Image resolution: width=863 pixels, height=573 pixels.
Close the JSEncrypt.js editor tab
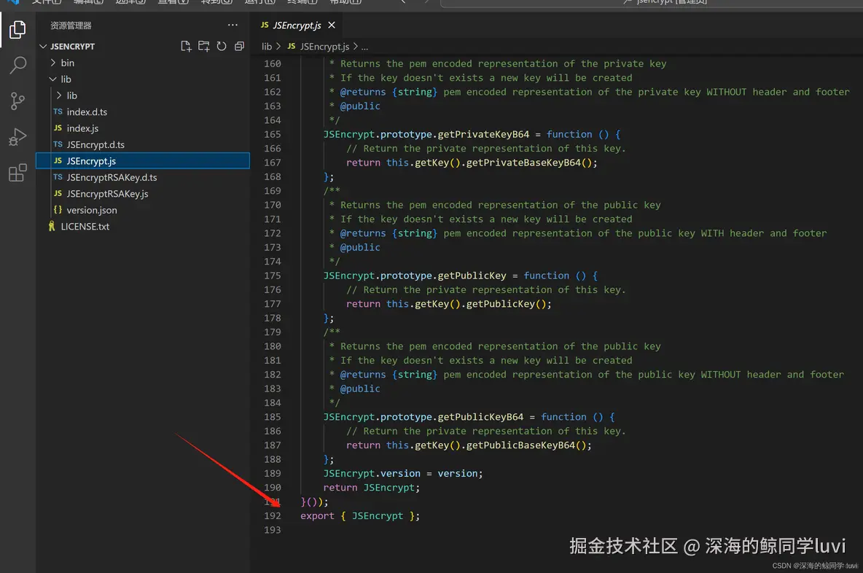(x=332, y=25)
